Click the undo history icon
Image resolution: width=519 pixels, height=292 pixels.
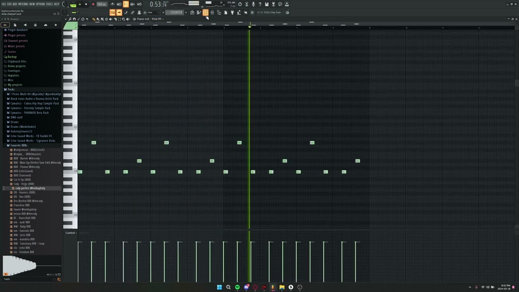240,4
